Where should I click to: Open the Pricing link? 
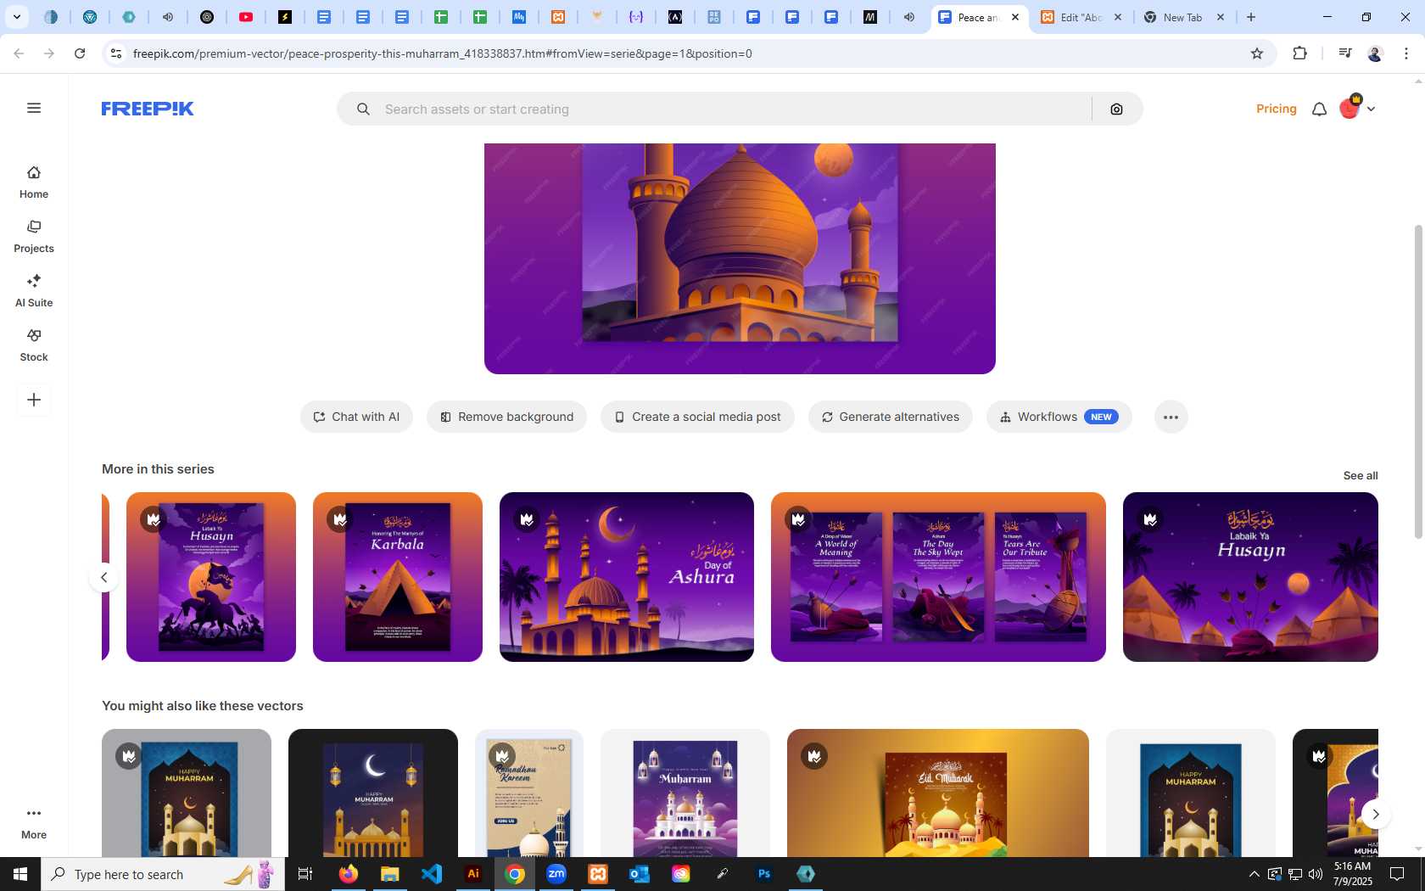point(1276,109)
